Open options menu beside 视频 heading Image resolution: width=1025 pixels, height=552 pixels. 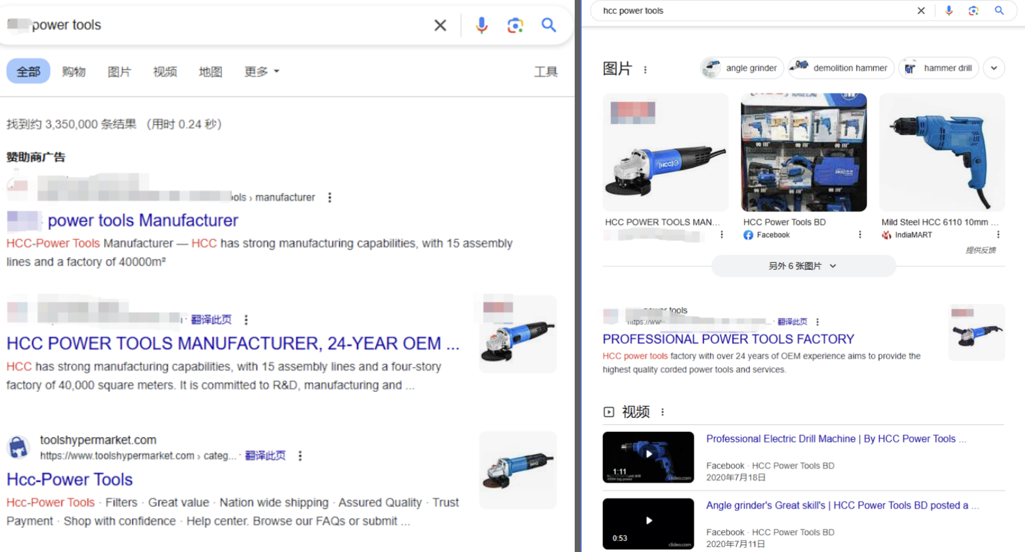coord(662,412)
